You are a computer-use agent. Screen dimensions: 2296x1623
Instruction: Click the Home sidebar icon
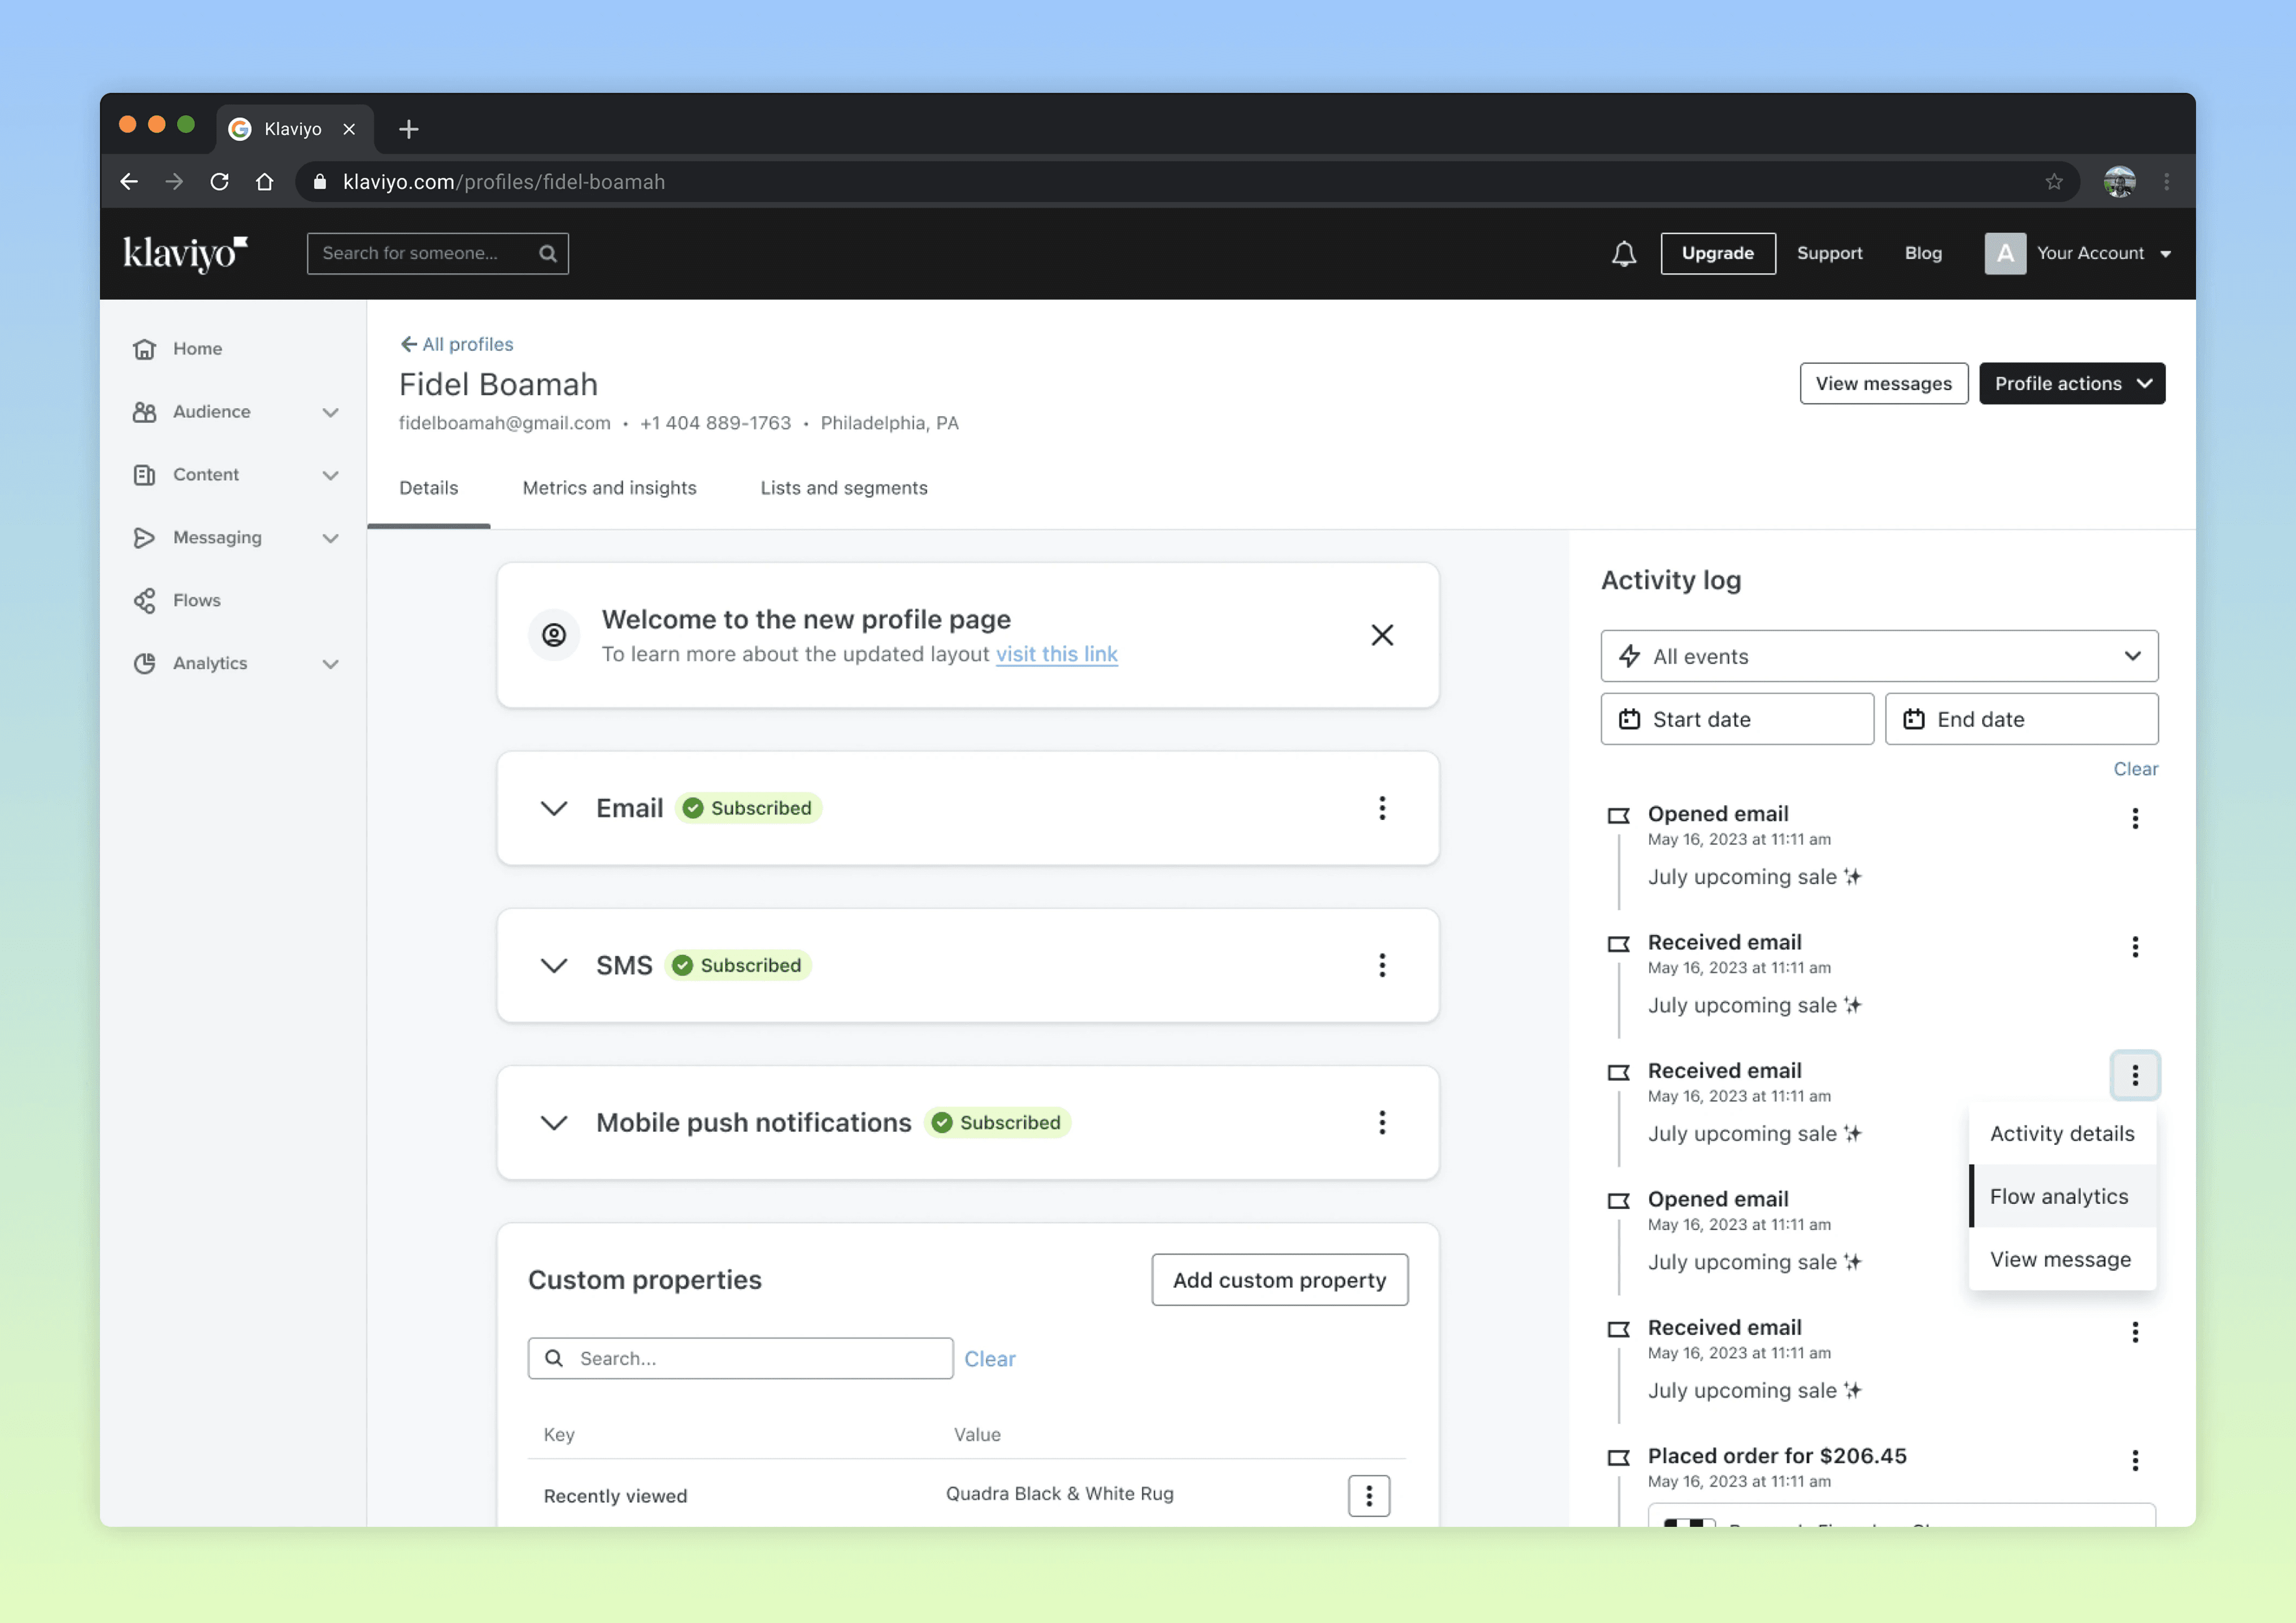point(145,349)
